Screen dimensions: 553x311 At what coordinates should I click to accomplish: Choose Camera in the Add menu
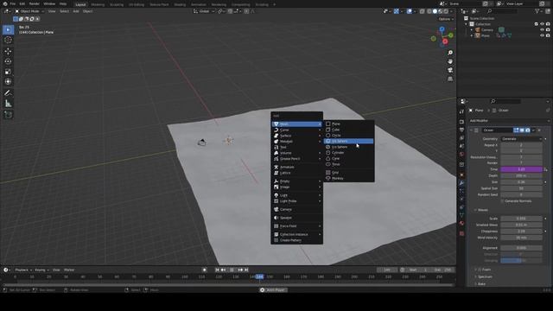coord(296,209)
